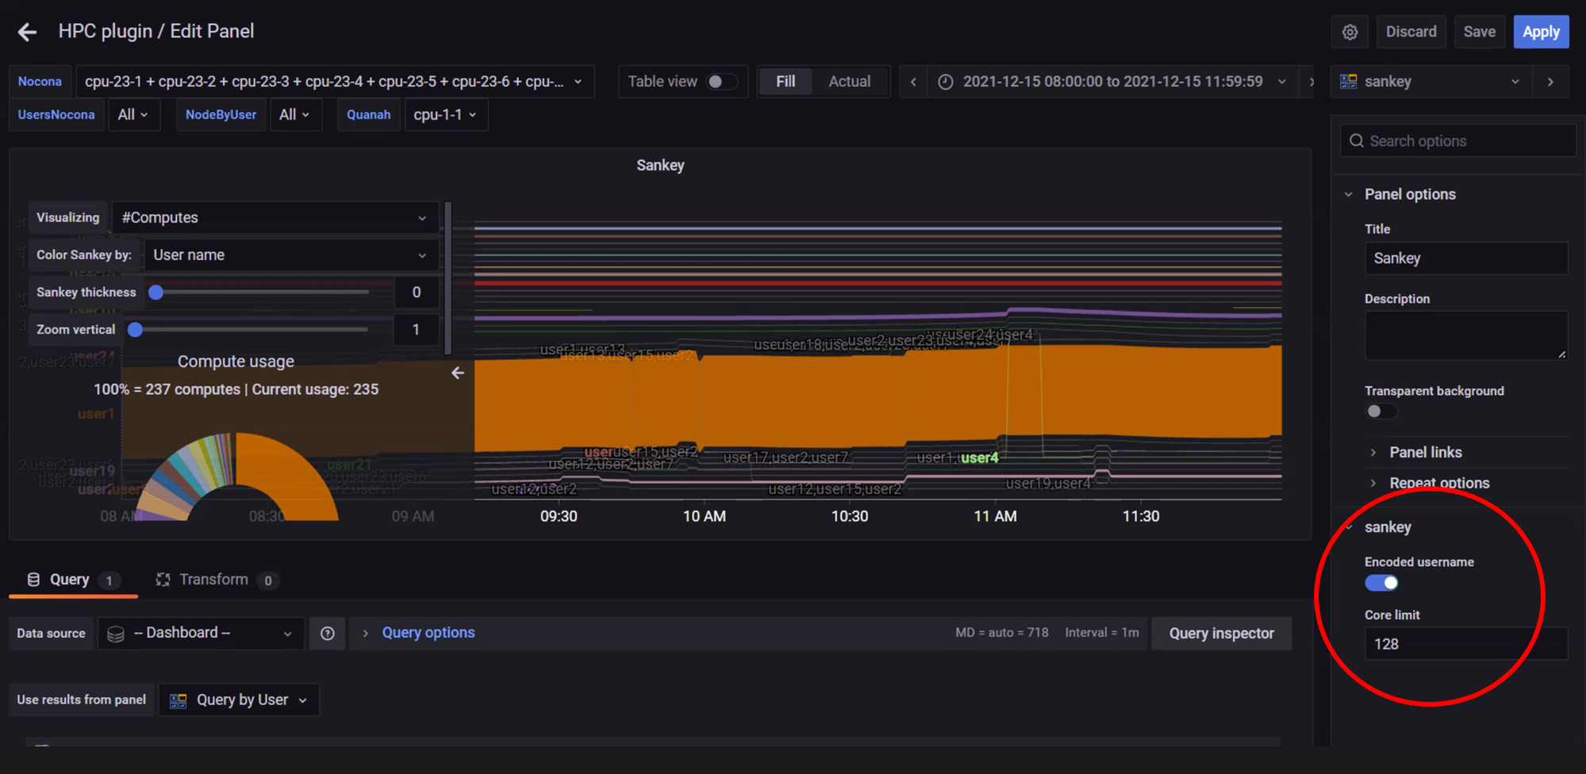Click the green user4 label in chart
1586x774 pixels.
pos(980,458)
